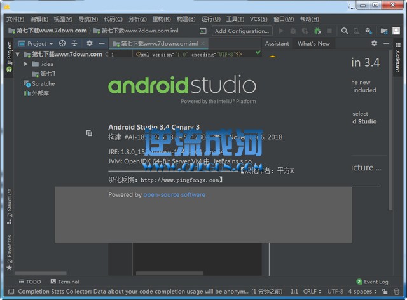Viewport: 407px width, 300px height.
Task: Click the Stop square toolbar icon
Action: point(329,31)
